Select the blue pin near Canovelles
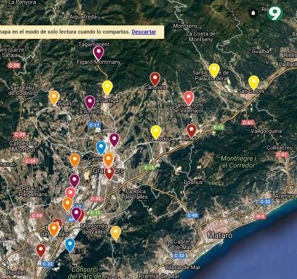This screenshot has height=279, width=297. tap(101, 147)
